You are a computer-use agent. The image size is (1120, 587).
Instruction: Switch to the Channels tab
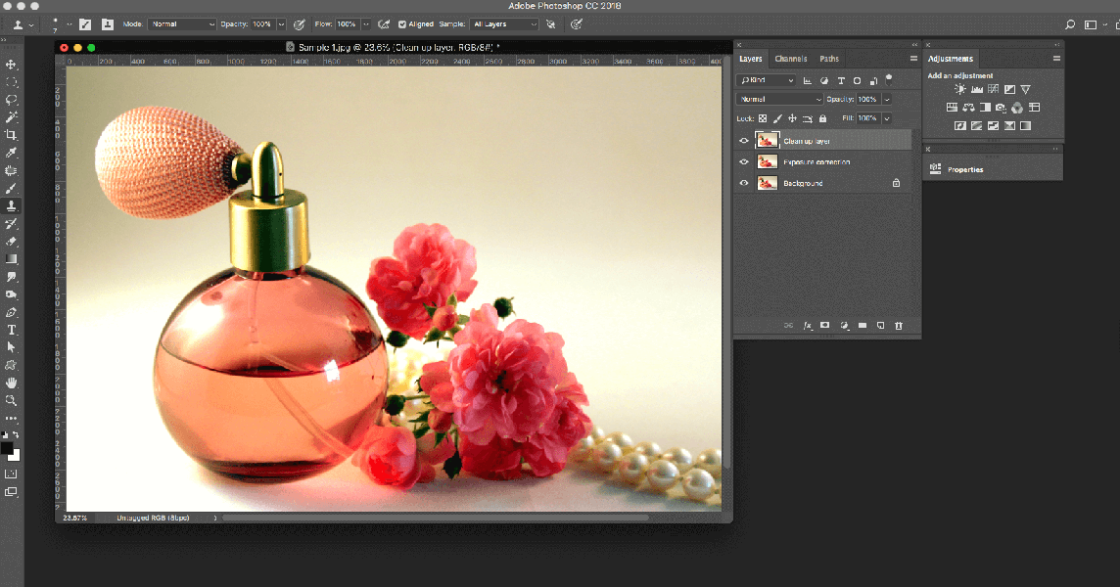click(791, 59)
